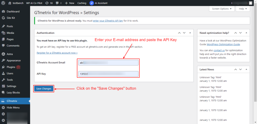Move 'Need optimization help?' panel down
257x124 pixels.
(240, 33)
